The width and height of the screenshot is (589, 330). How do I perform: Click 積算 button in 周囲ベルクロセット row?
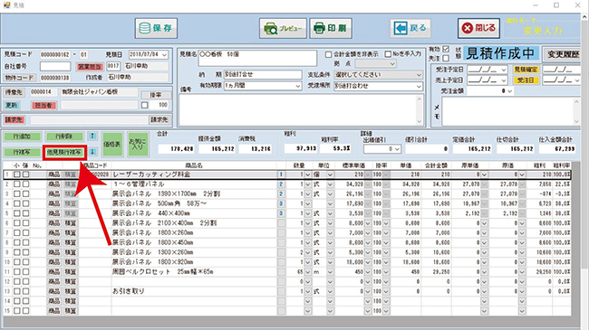click(x=71, y=272)
